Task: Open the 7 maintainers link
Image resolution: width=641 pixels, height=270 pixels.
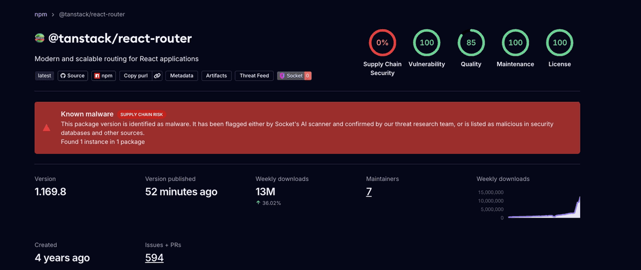Action: pyautogui.click(x=369, y=192)
